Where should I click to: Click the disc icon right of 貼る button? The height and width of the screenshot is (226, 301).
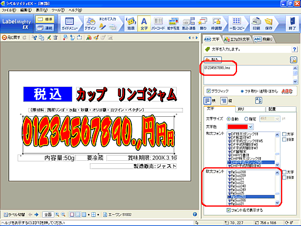293,60
